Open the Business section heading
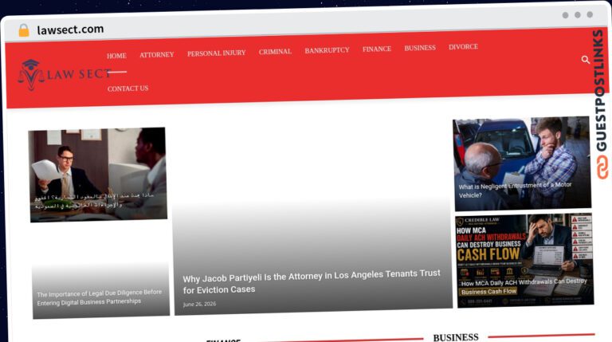Image resolution: width=612 pixels, height=342 pixels. 456,337
